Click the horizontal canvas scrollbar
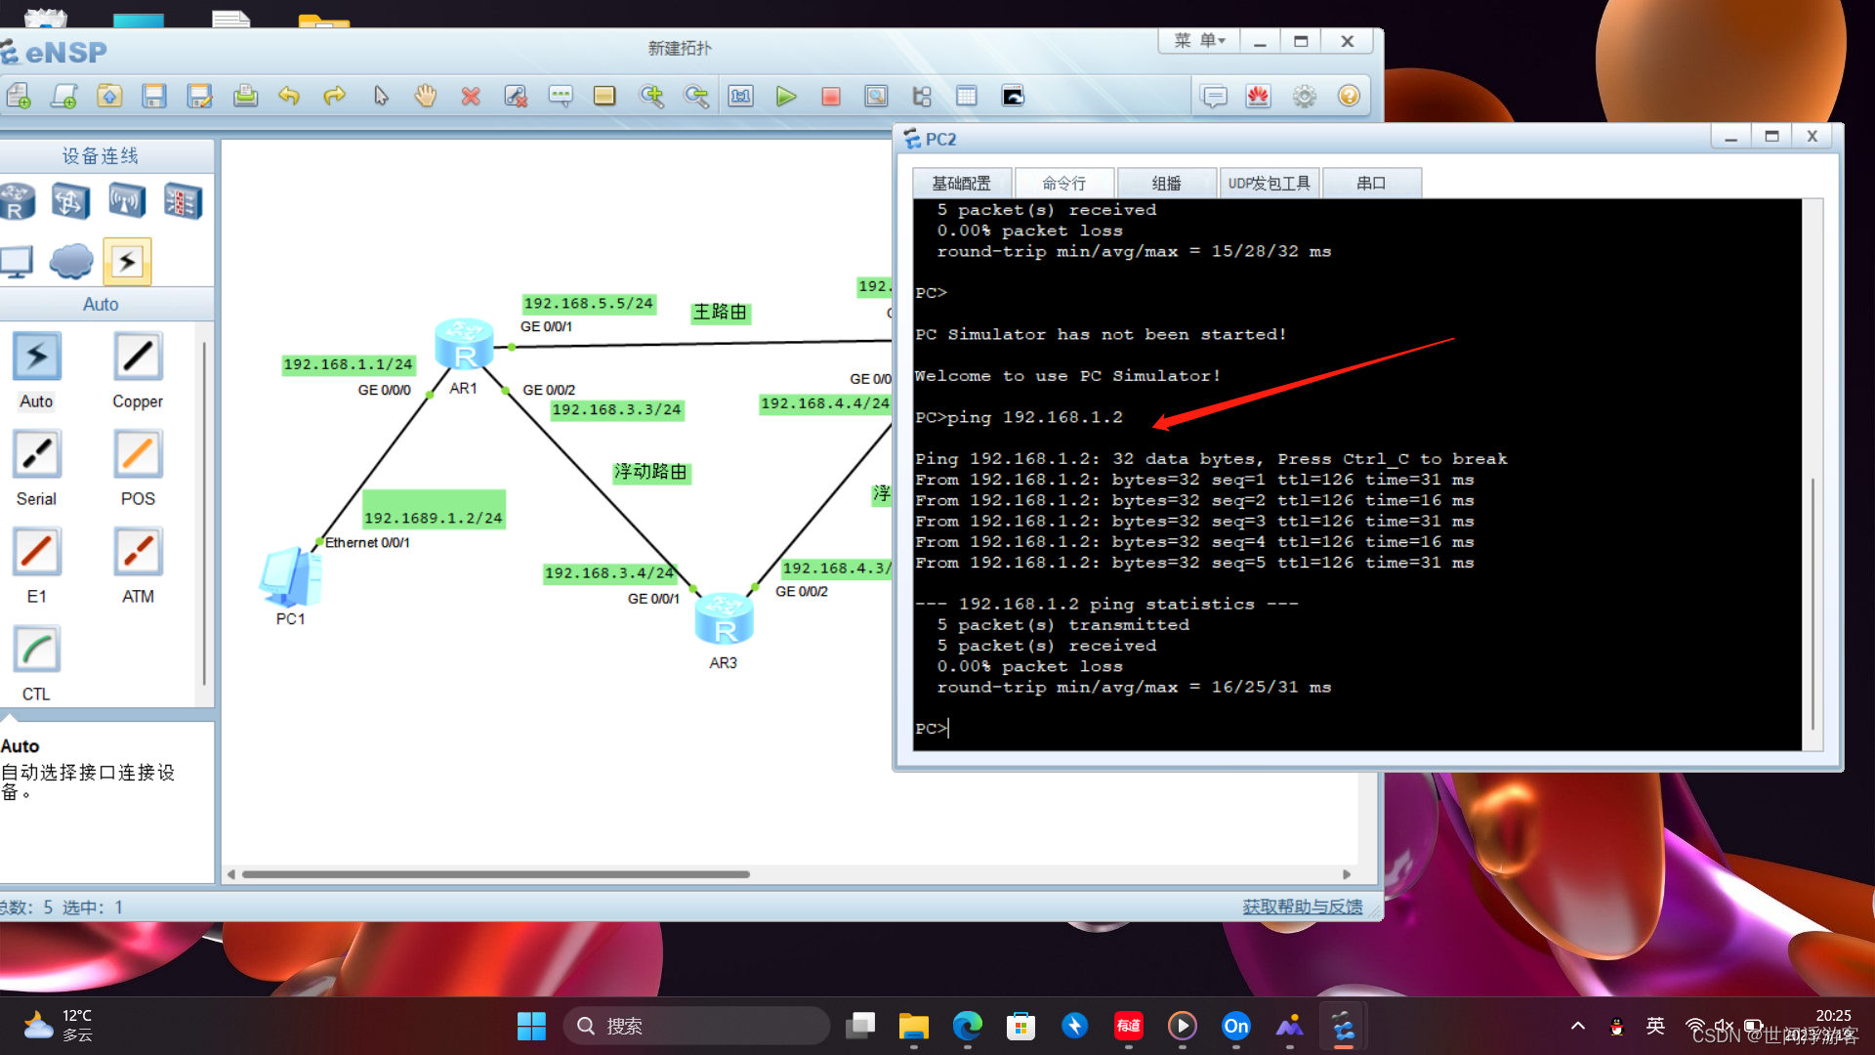 (495, 874)
